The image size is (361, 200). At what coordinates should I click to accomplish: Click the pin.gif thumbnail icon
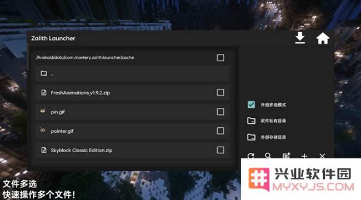[x=43, y=111]
